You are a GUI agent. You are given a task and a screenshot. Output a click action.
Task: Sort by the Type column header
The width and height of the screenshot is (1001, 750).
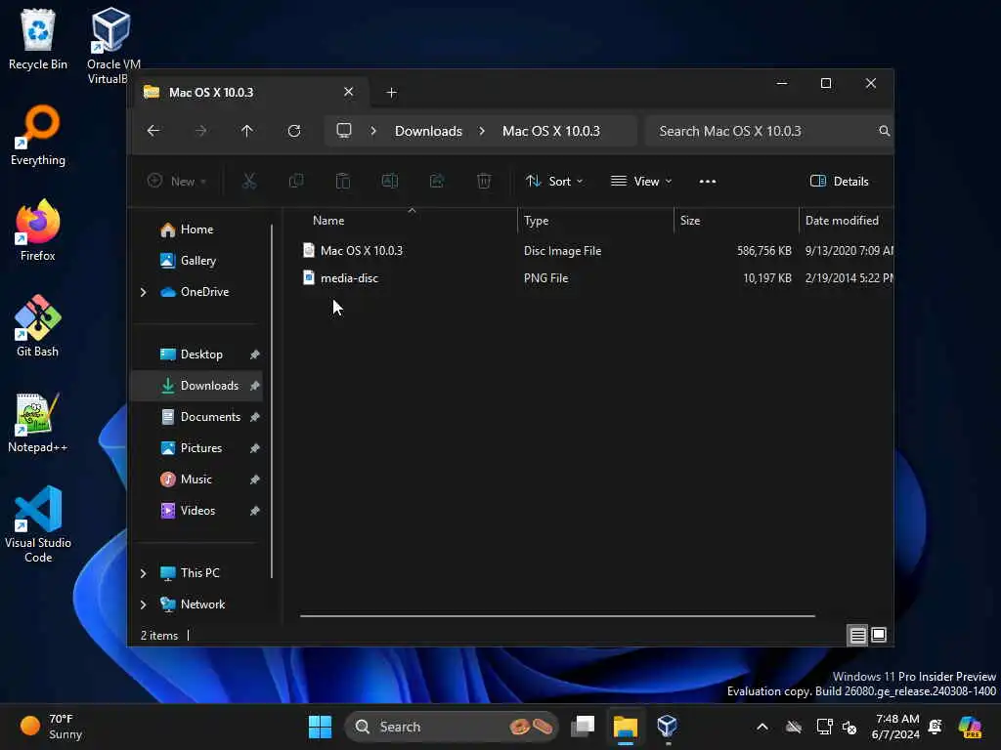point(595,221)
